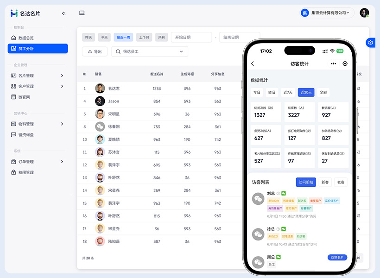Screen dimensions: 380x278
Task: Open the blue settings gear on right edge
Action: pos(371,43)
